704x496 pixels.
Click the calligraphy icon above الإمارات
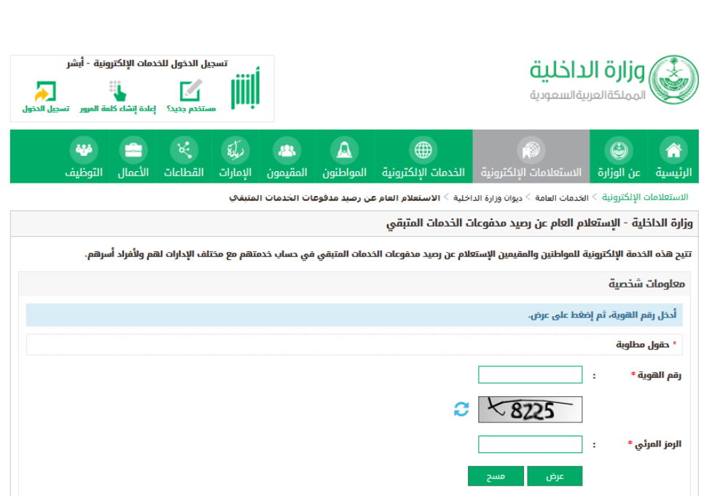click(x=235, y=150)
